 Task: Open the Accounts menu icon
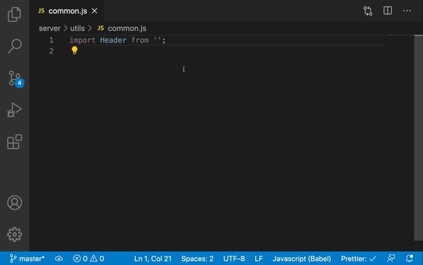click(14, 203)
